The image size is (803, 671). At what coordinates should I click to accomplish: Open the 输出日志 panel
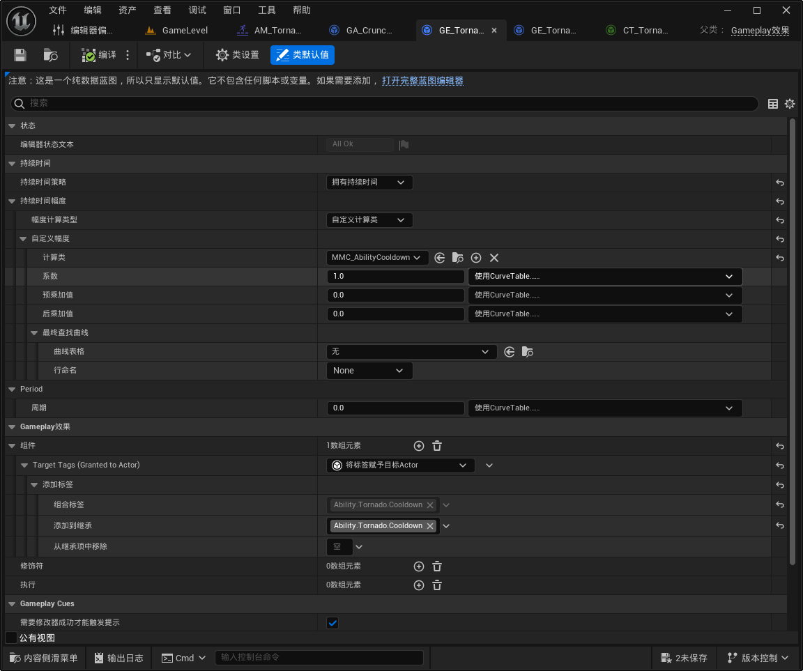[119, 658]
